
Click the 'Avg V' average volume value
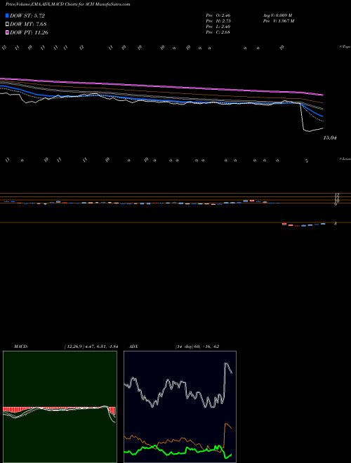277,15
